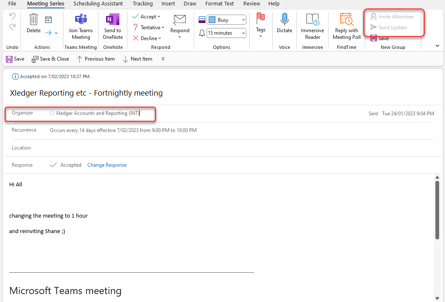The width and height of the screenshot is (445, 302).
Task: Open Show As Busy dropdown
Action: pyautogui.click(x=243, y=20)
